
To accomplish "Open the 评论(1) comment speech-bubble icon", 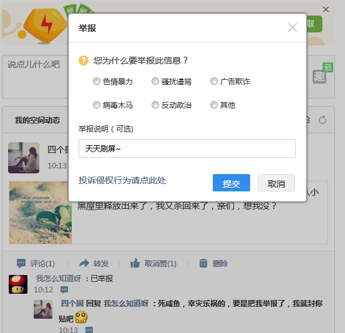I will (21, 263).
